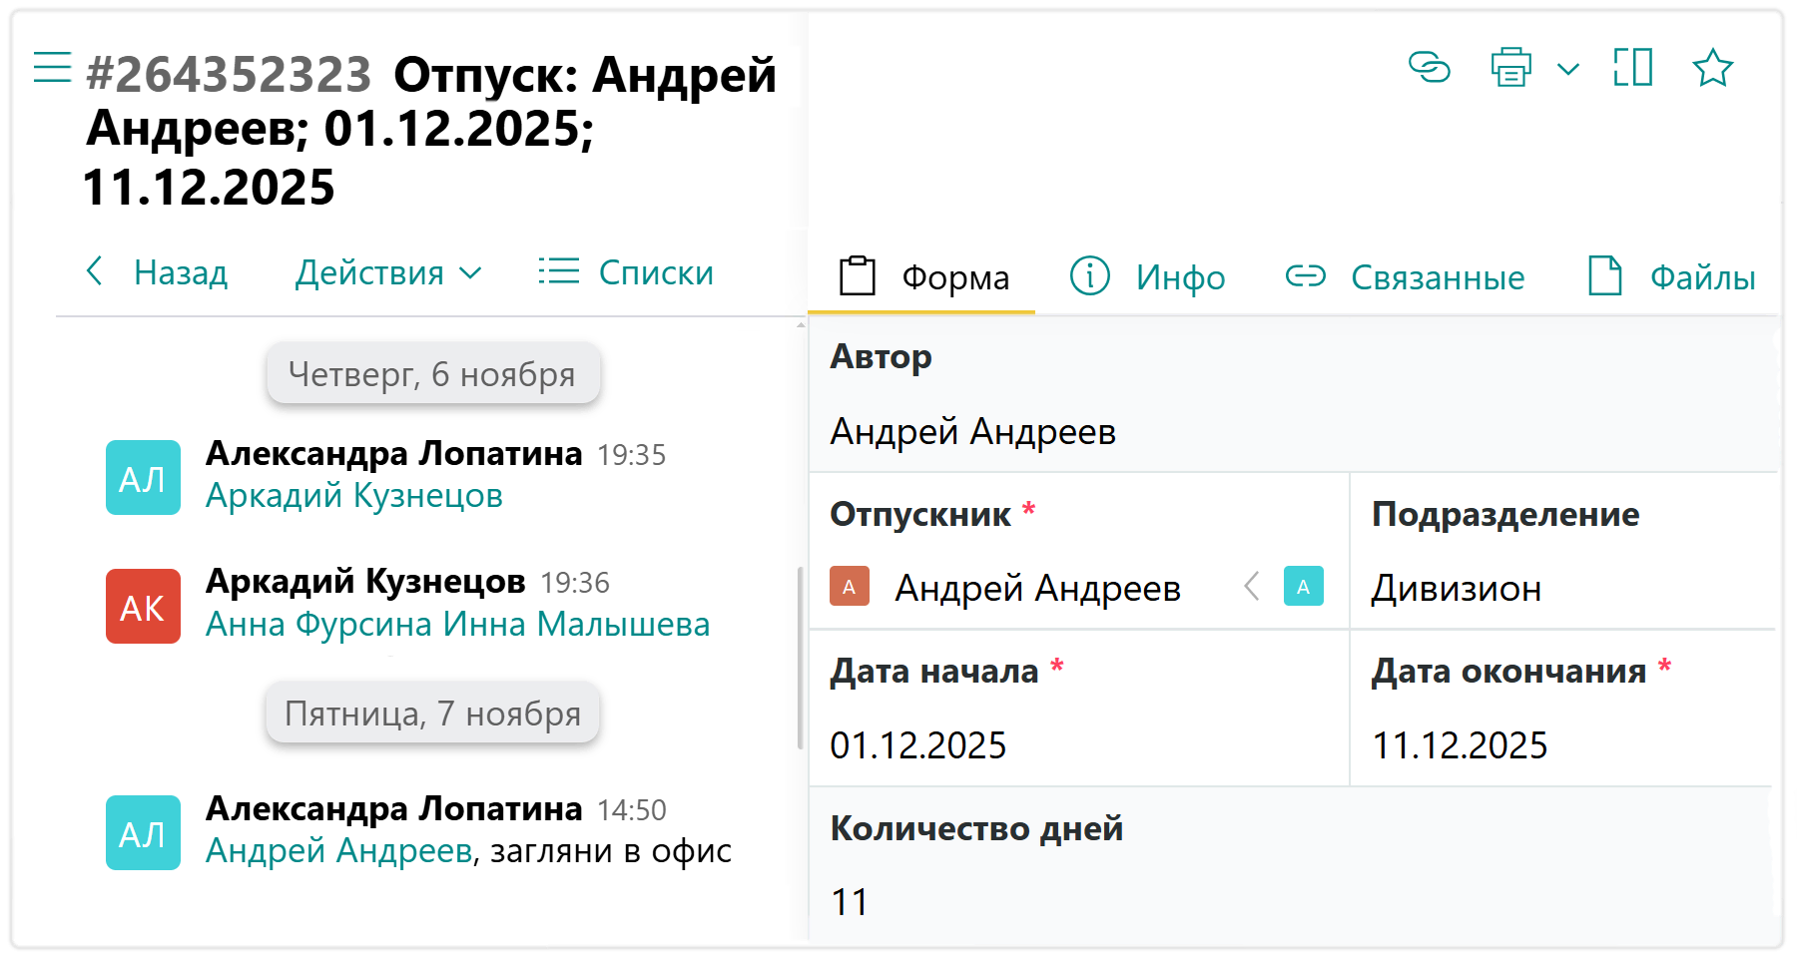Click Александра Лопатина's avatar at 19:35

143,478
